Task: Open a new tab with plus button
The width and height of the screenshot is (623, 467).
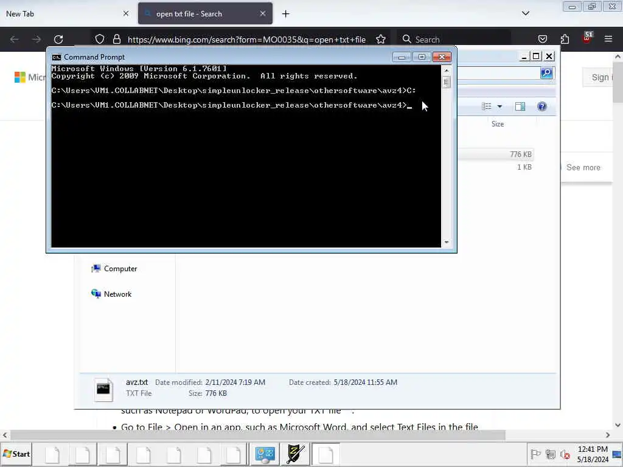Action: [x=286, y=14]
